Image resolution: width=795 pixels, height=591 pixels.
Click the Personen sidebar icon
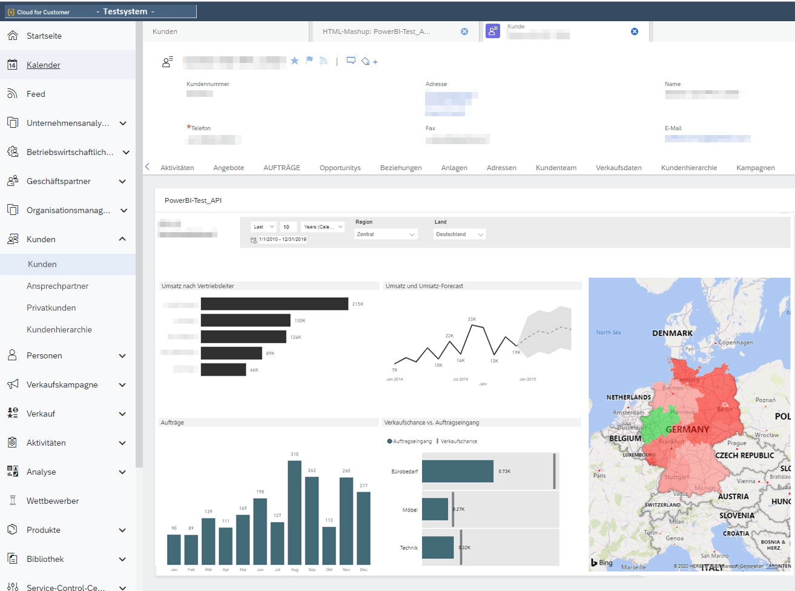click(x=12, y=355)
